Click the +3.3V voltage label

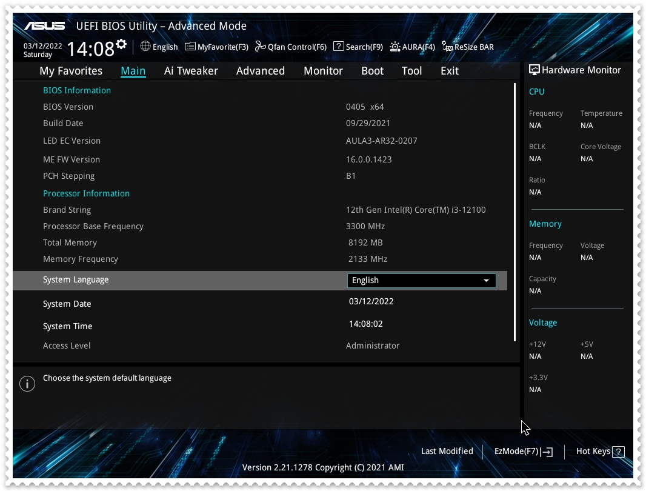click(538, 378)
